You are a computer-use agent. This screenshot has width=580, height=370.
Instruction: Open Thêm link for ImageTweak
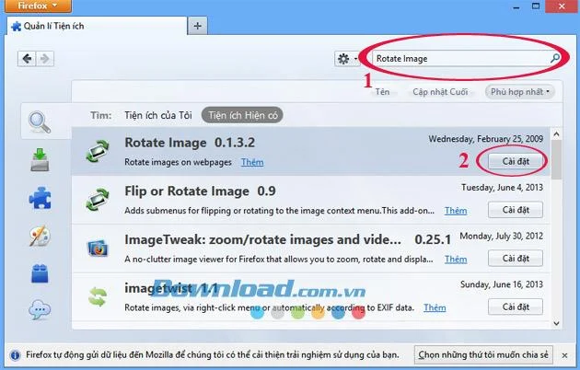pyautogui.click(x=456, y=260)
